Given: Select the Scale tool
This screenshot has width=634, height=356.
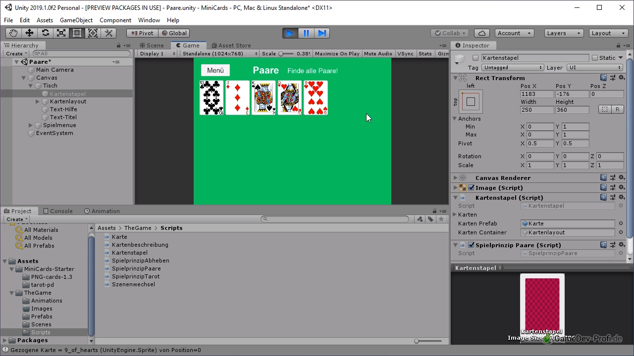Looking at the screenshot, I should (x=61, y=33).
